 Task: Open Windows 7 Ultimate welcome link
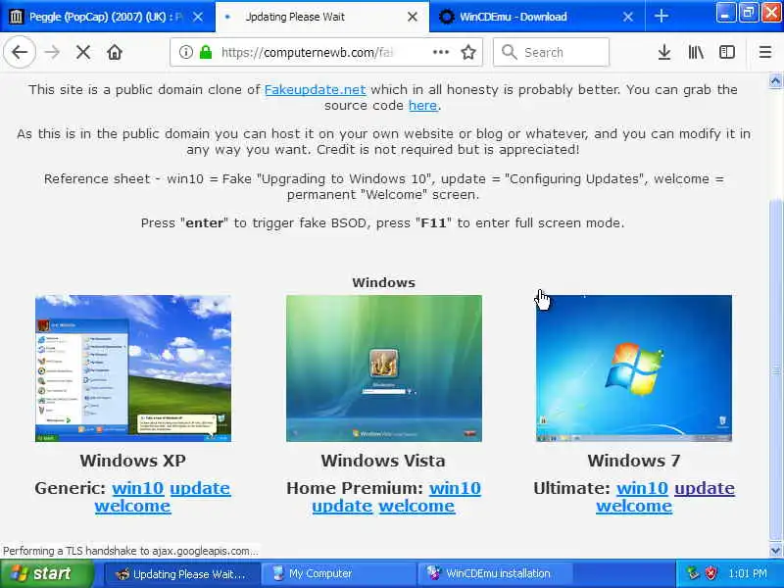(x=634, y=506)
